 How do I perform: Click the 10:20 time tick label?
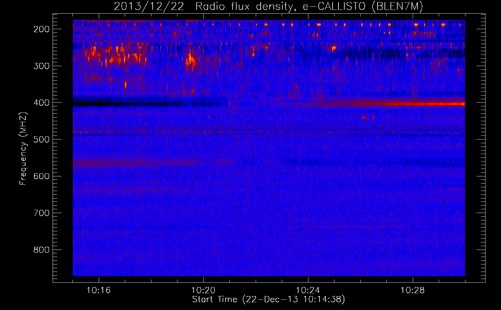point(203,290)
